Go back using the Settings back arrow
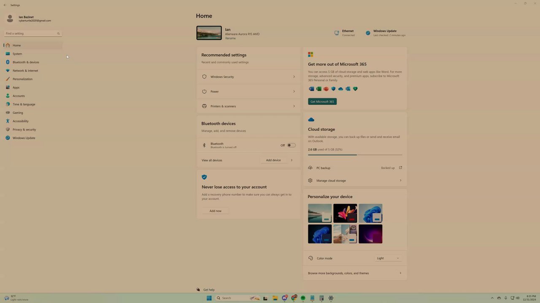The height and width of the screenshot is (303, 540). pos(5,5)
